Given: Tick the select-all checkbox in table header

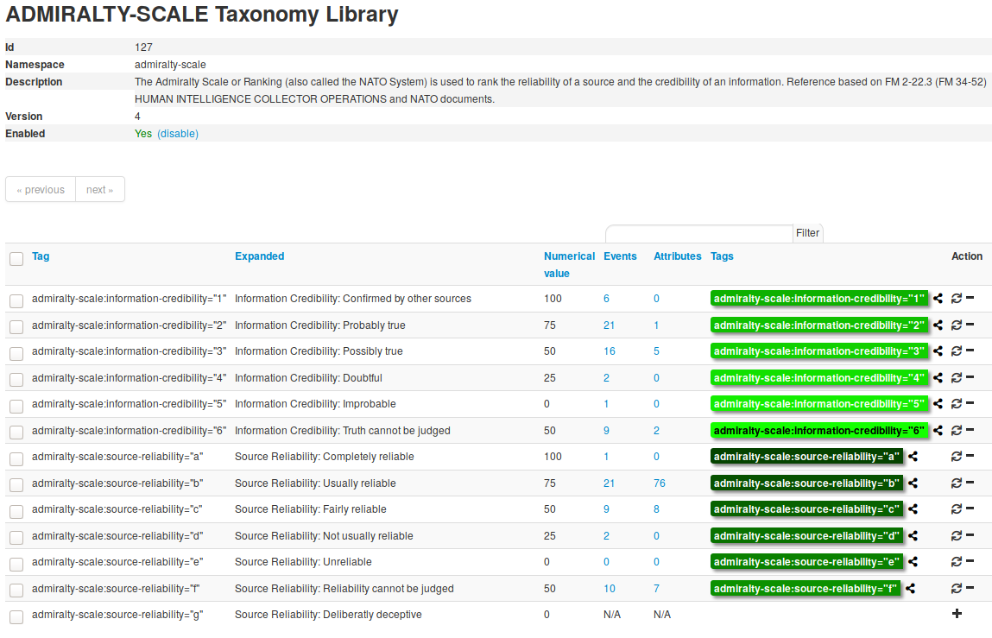Looking at the screenshot, I should pyautogui.click(x=16, y=258).
